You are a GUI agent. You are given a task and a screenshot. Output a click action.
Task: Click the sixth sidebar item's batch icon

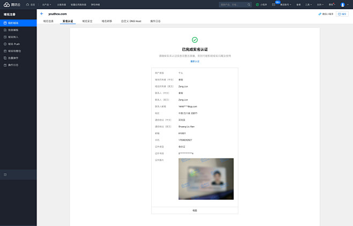pyautogui.click(x=5, y=58)
